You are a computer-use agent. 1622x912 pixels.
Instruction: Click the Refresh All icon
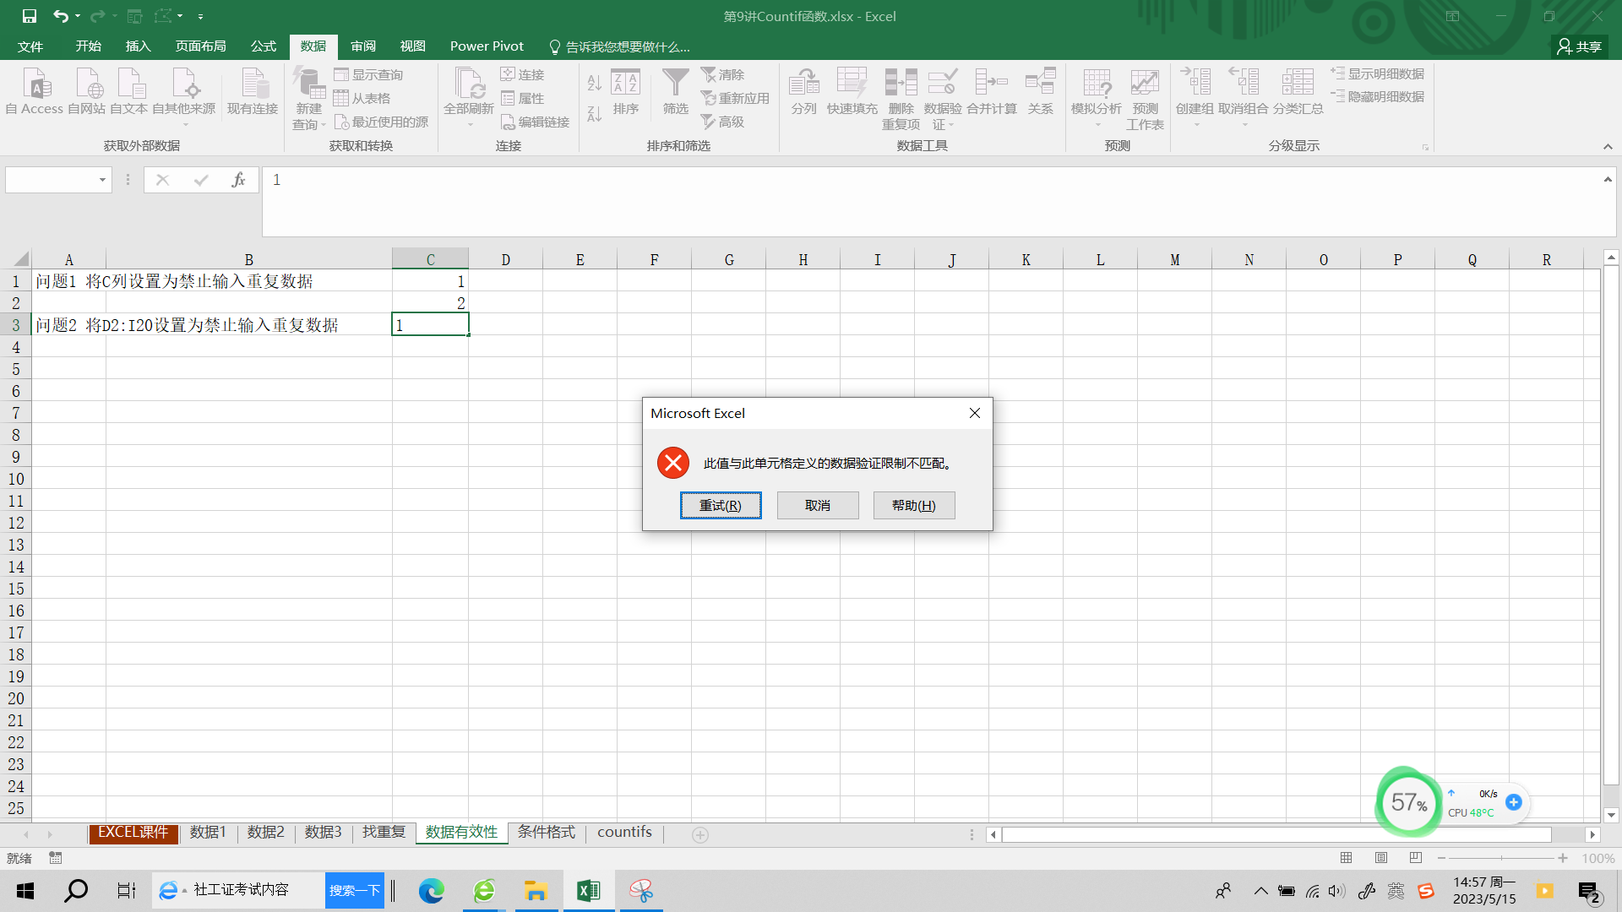[x=468, y=84]
